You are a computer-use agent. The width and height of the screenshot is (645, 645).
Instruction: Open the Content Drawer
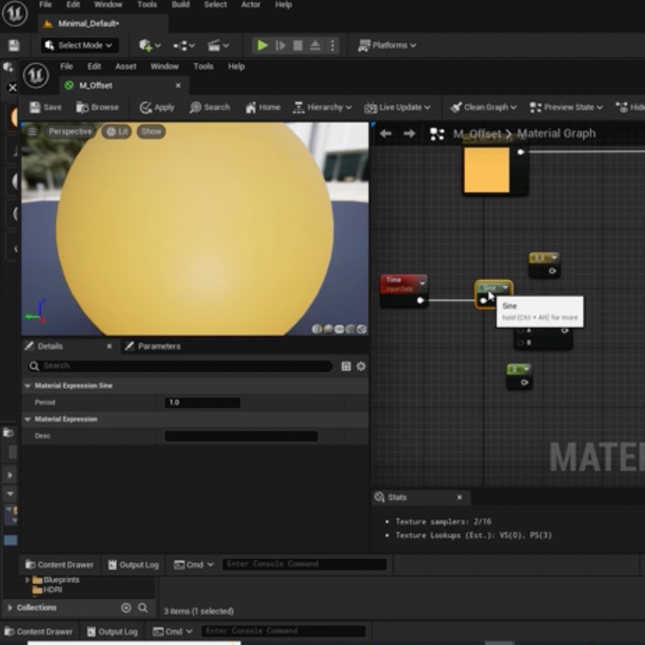click(59, 565)
